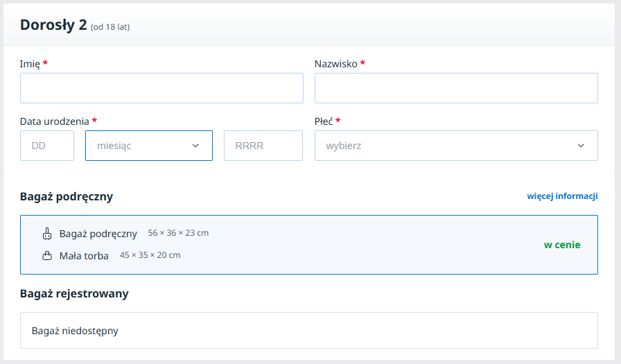This screenshot has height=364, width=621.
Task: Select the DD day field
Action: (x=46, y=146)
